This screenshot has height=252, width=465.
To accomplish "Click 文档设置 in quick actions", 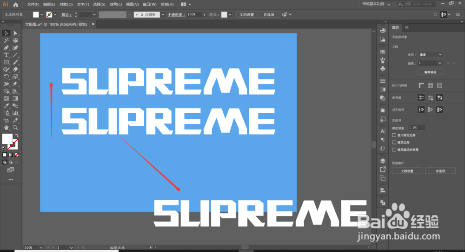I will click(x=407, y=171).
